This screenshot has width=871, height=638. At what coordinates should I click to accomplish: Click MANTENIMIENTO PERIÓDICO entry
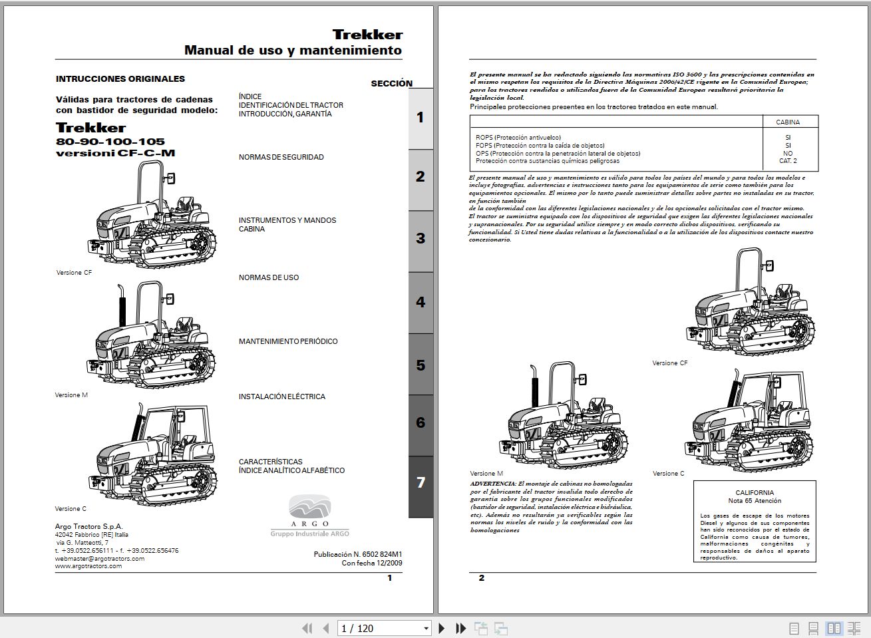[288, 341]
